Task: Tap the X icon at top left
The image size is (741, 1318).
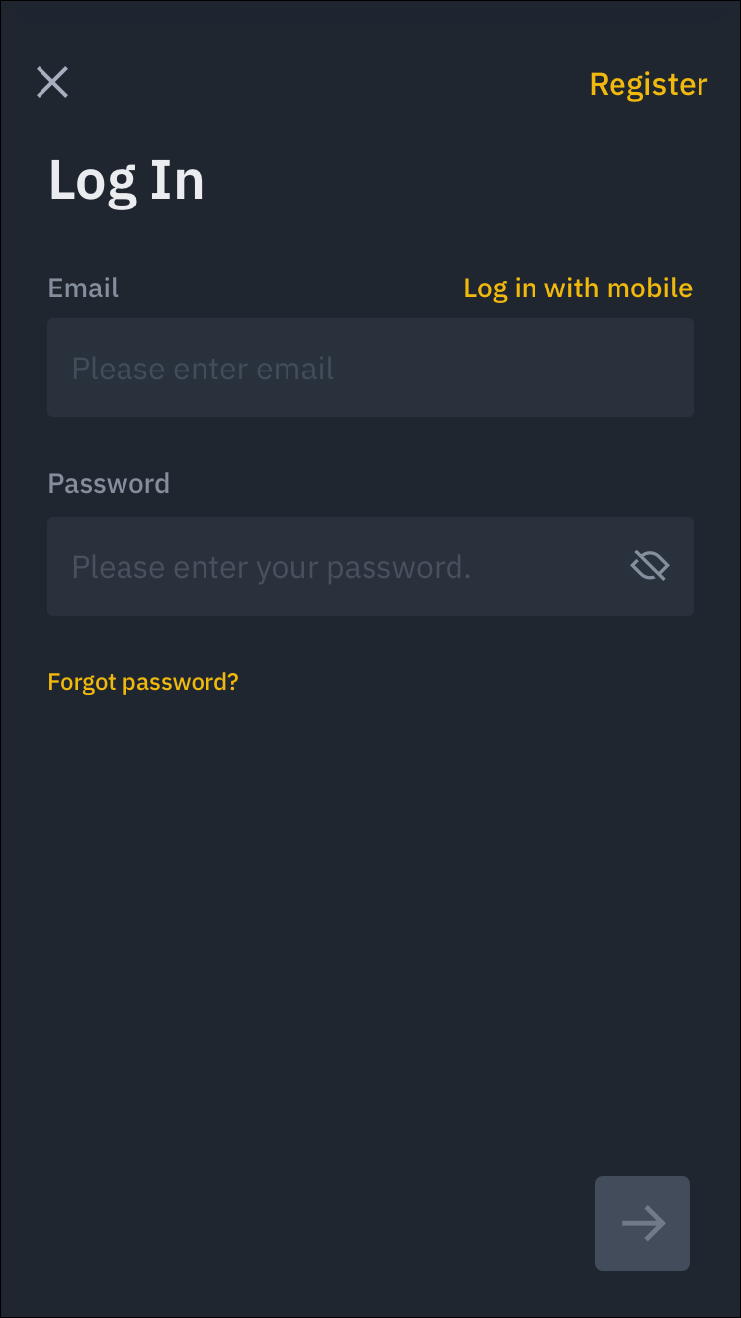Action: [x=52, y=83]
